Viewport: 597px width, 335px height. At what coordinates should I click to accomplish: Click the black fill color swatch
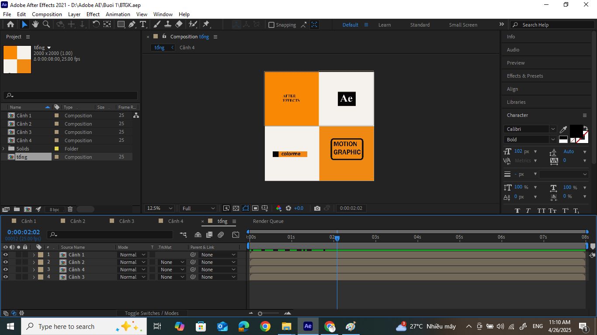pos(576,131)
